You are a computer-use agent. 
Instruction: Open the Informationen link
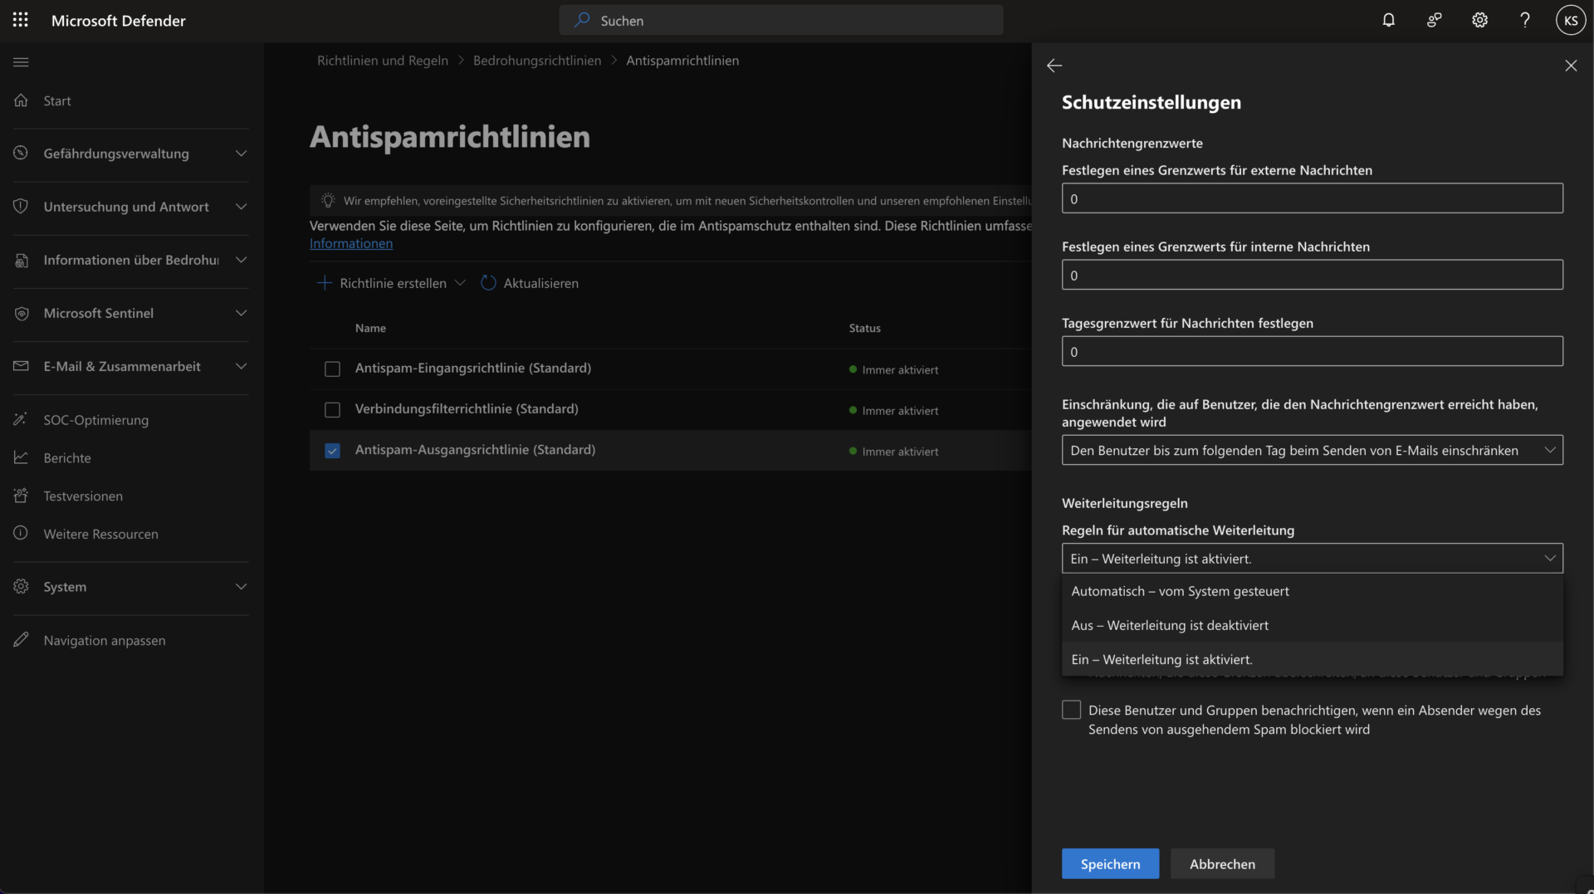click(x=351, y=243)
